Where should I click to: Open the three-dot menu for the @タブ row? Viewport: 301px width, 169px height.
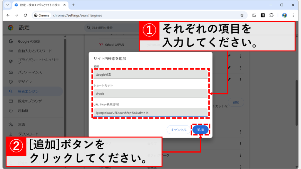[x=240, y=143]
